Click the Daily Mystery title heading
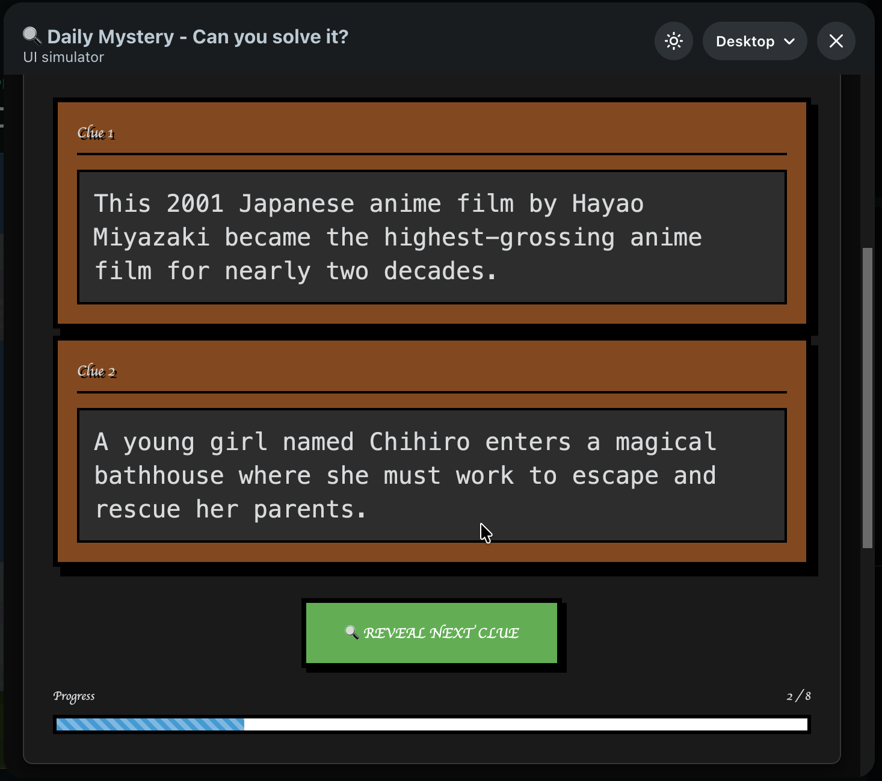The image size is (882, 781). [197, 37]
